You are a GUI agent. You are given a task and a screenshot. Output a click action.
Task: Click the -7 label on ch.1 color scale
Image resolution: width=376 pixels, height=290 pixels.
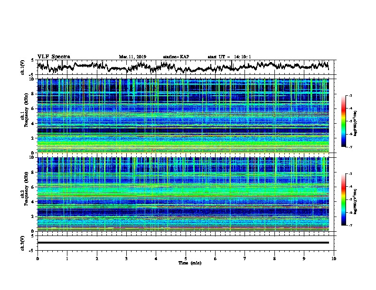point(350,147)
